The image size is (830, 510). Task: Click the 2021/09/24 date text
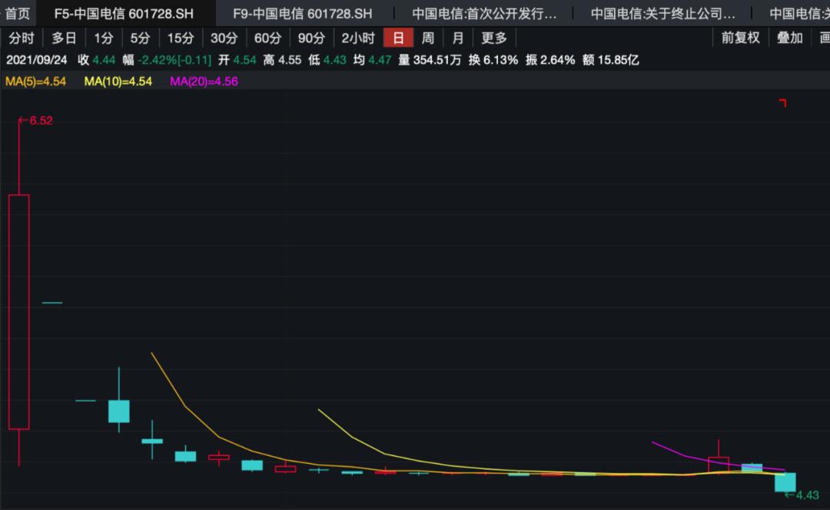point(37,60)
